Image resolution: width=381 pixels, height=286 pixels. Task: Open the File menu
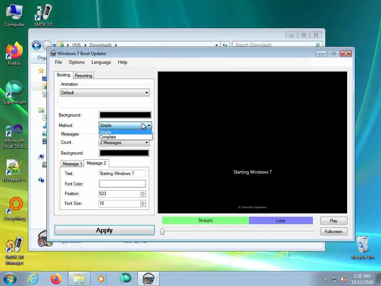58,62
